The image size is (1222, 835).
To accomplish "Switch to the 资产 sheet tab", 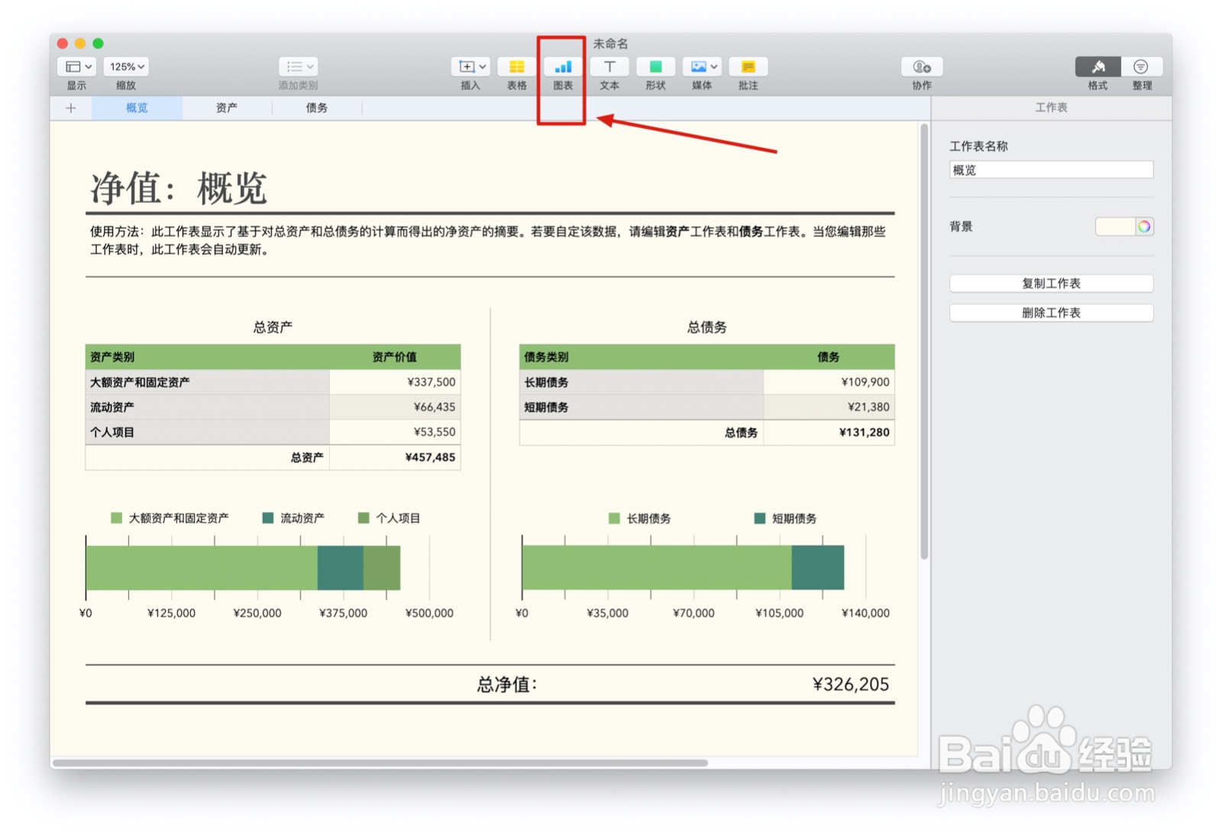I will click(225, 108).
